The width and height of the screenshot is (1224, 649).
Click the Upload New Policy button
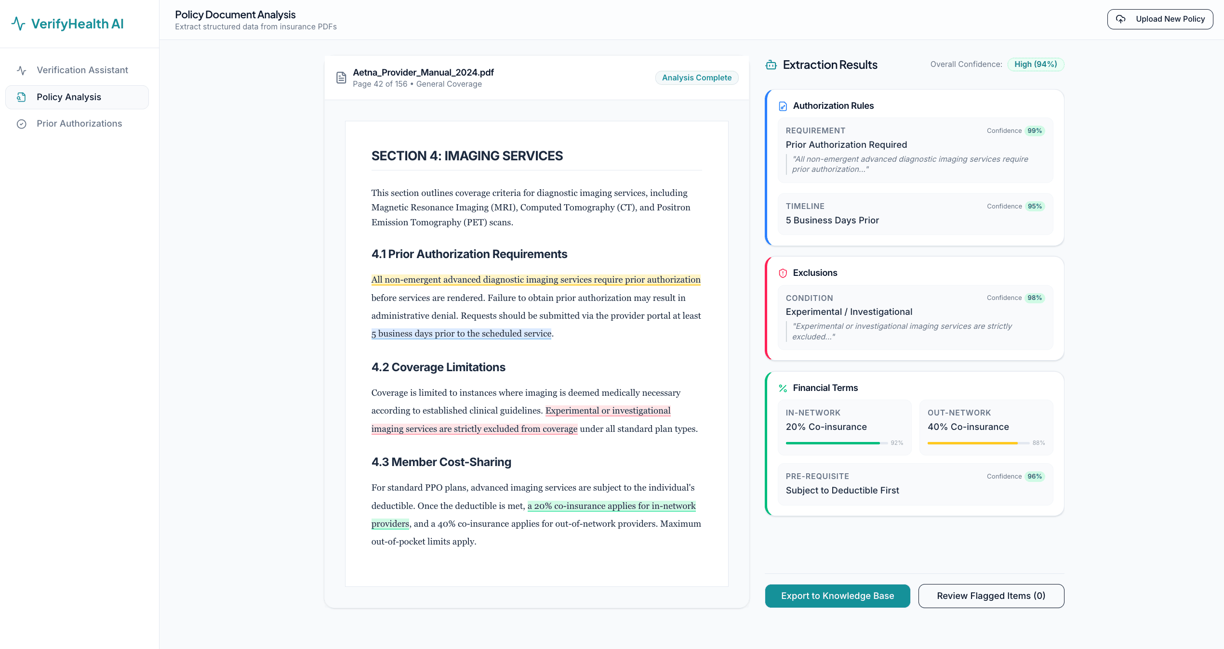1160,19
